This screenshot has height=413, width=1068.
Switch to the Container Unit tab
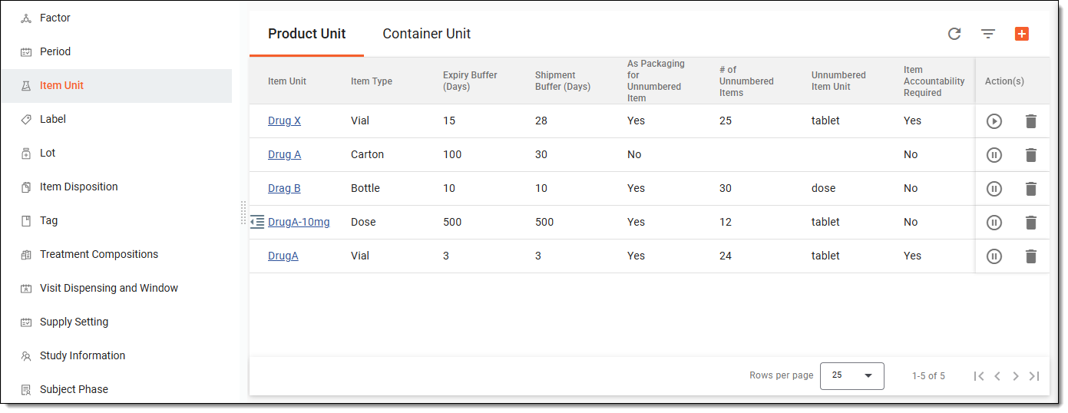[427, 34]
